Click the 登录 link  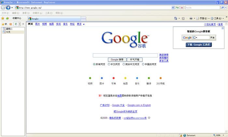click(x=221, y=24)
